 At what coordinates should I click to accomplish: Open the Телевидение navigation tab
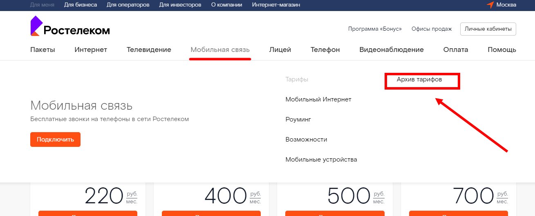(149, 50)
